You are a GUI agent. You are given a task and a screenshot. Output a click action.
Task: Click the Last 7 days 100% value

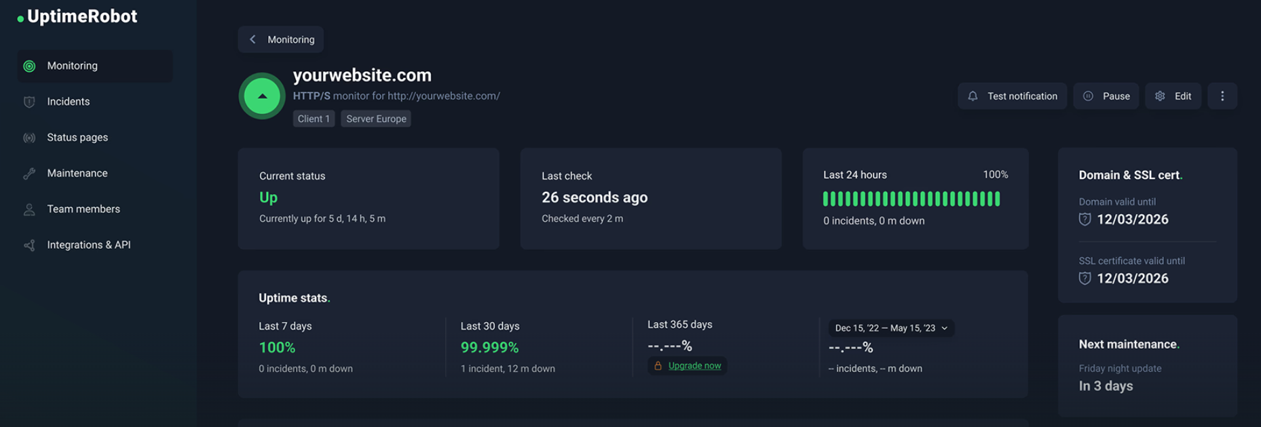(x=277, y=348)
